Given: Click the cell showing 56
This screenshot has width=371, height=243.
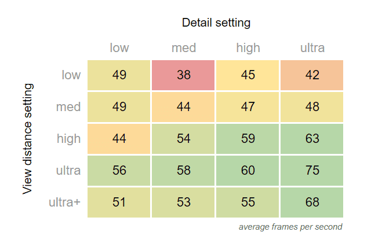Looking at the screenshot, I should click(119, 171).
